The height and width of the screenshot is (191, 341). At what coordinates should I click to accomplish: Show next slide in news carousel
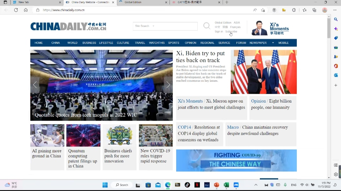click(168, 85)
